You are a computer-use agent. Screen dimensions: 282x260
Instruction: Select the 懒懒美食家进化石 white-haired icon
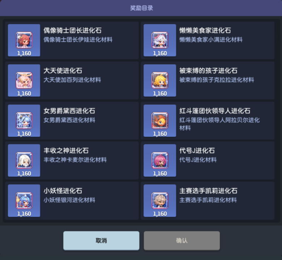160,40
